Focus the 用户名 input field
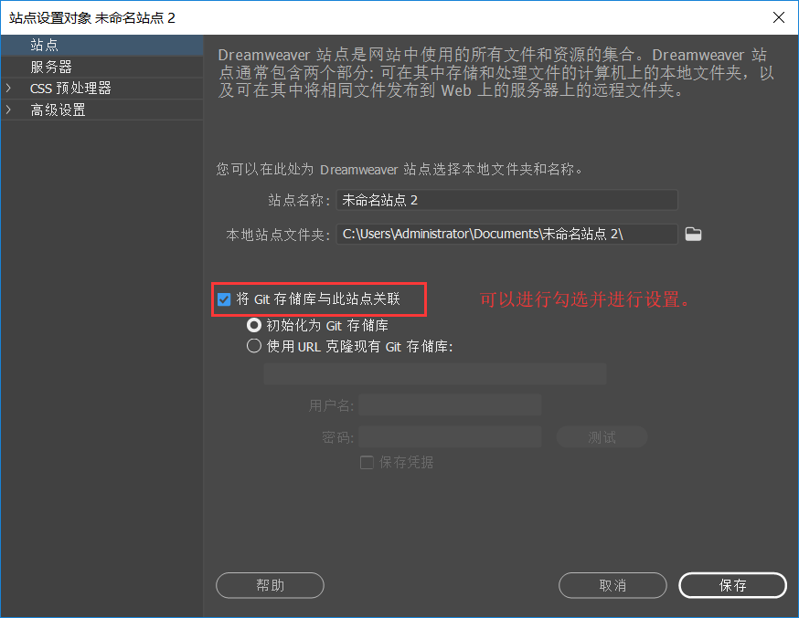Screen dimensions: 799x618 tap(450, 405)
